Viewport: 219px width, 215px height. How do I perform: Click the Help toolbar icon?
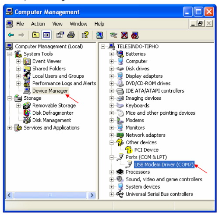click(x=85, y=35)
